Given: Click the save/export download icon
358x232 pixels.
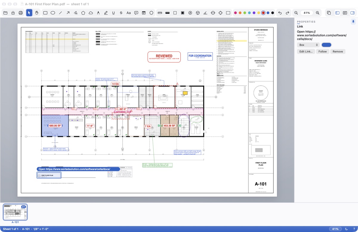Looking at the screenshot, I should coord(13,13).
